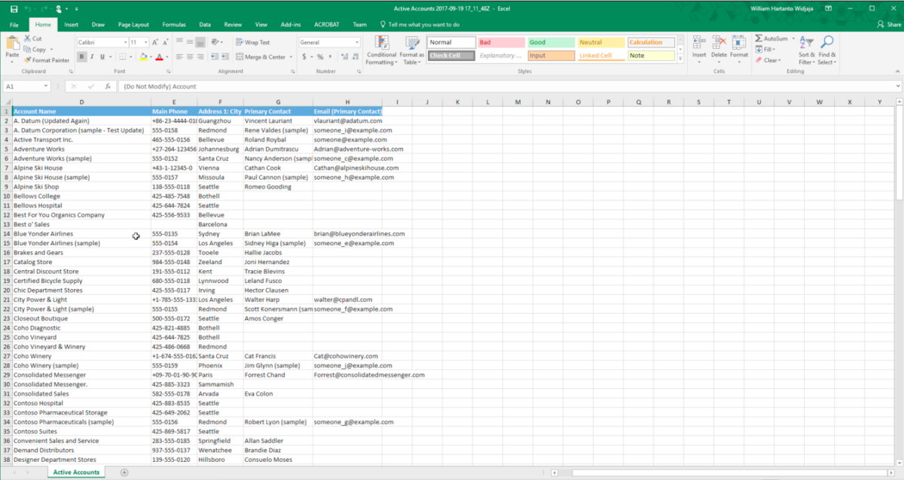Select column D header
Viewport: 904px width, 480px height.
81,102
